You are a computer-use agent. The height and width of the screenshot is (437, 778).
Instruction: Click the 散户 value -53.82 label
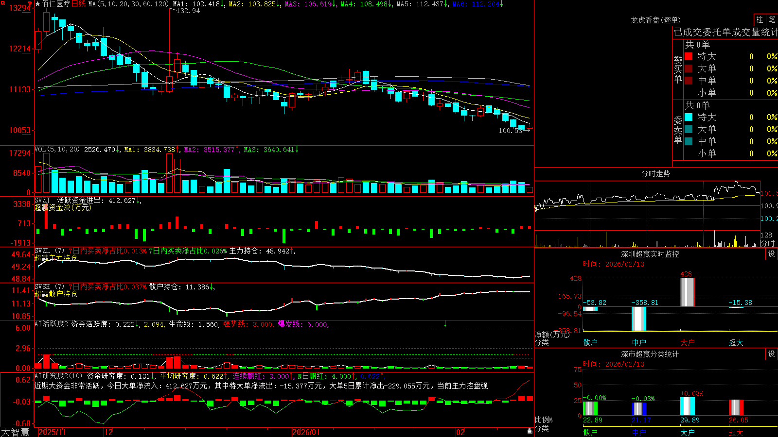click(595, 303)
